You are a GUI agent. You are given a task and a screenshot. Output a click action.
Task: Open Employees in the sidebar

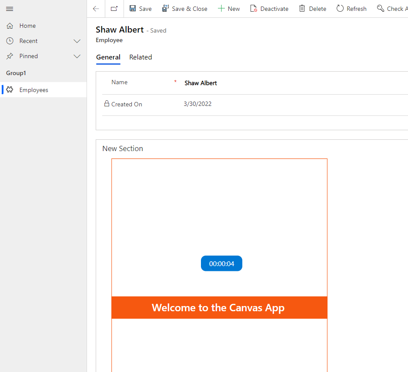point(33,90)
